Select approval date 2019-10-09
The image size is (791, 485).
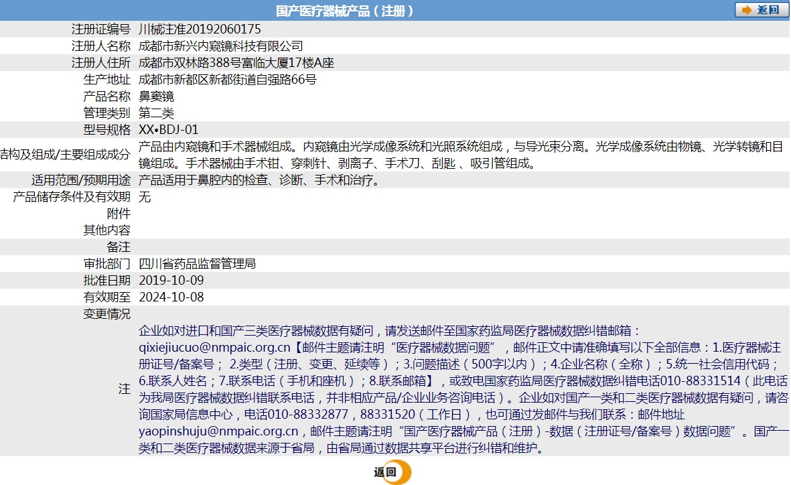(171, 280)
